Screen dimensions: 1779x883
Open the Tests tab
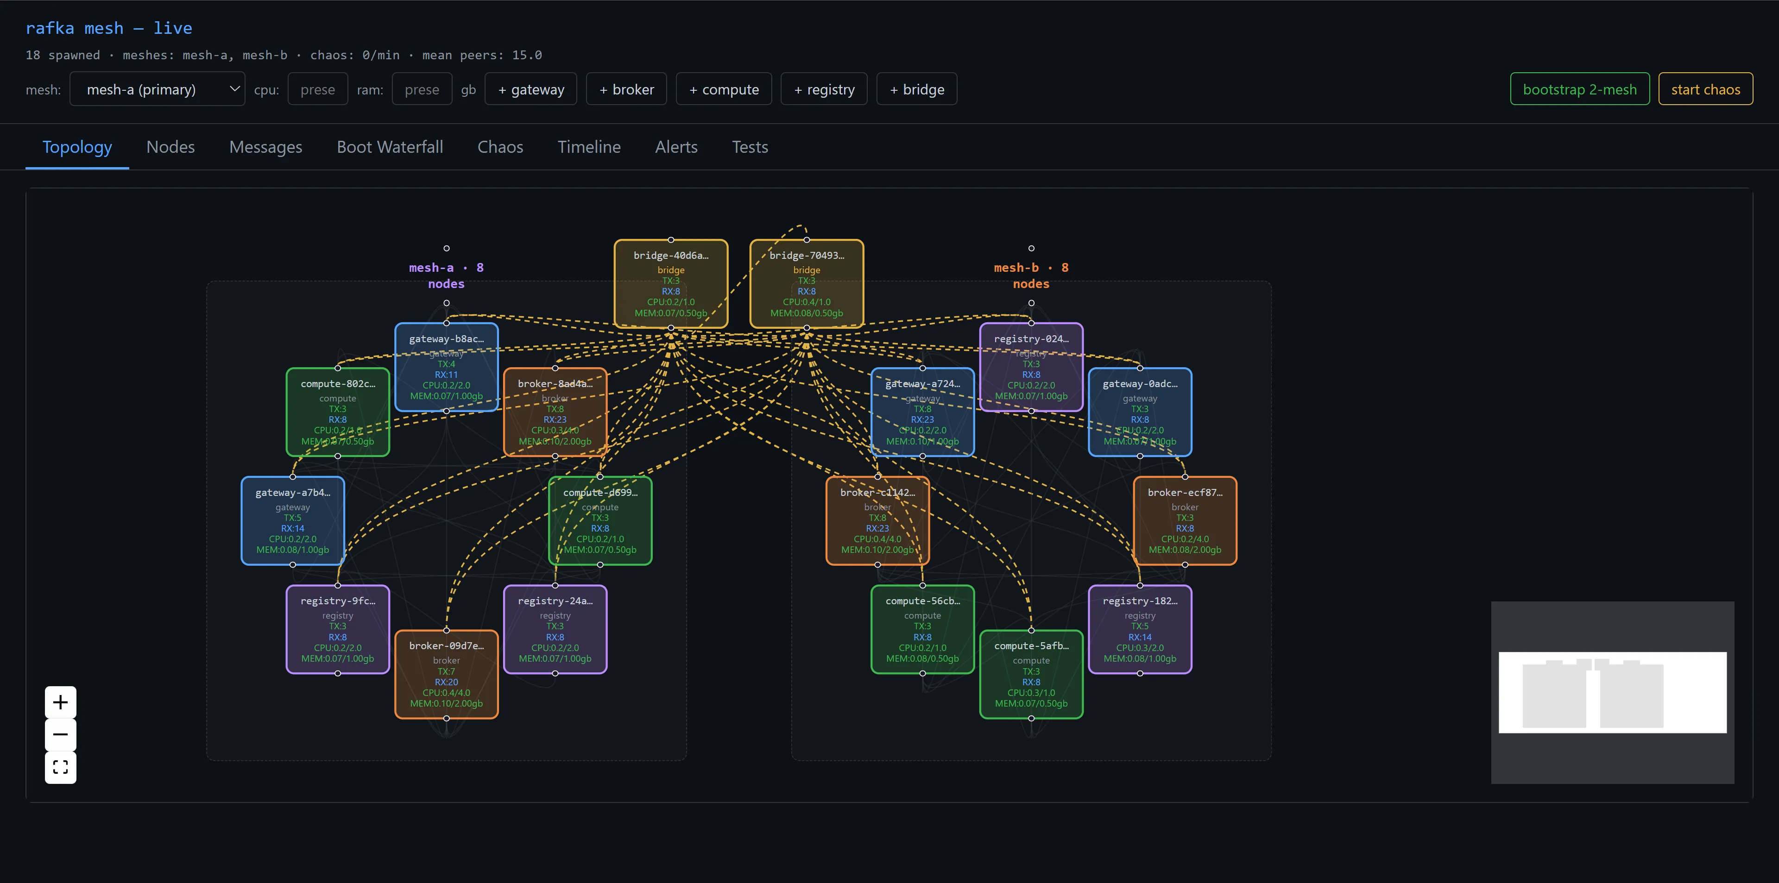pyautogui.click(x=750, y=147)
